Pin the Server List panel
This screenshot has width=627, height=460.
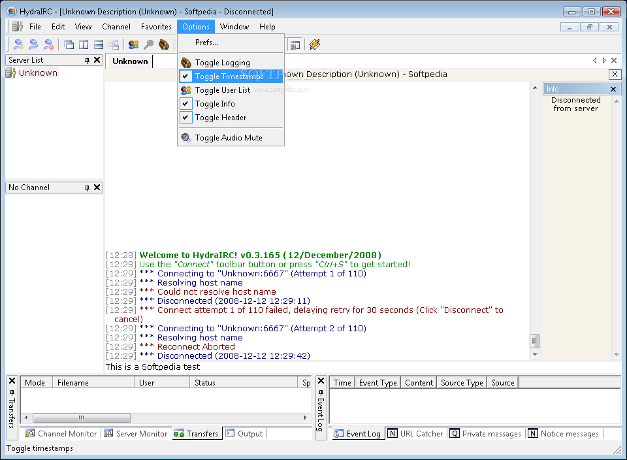[x=87, y=60]
